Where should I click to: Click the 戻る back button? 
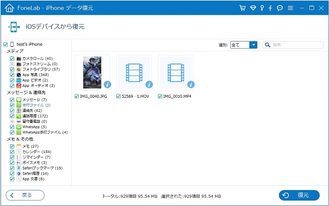coord(25,195)
